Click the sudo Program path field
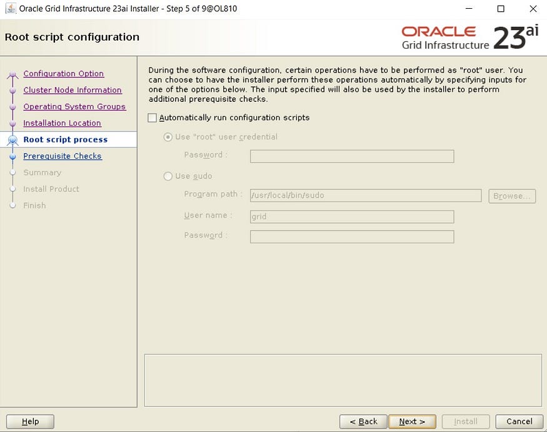Viewport: 547px width, 432px height. 366,196
